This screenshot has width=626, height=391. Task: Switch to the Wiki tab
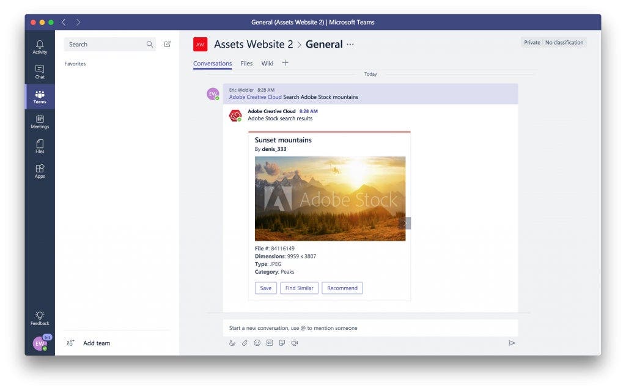(x=267, y=64)
